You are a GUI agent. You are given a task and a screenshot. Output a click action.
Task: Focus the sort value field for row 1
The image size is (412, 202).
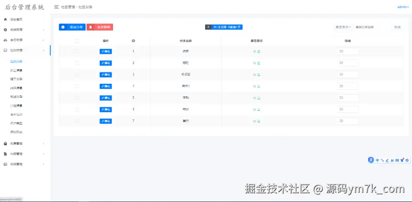pyautogui.click(x=347, y=51)
